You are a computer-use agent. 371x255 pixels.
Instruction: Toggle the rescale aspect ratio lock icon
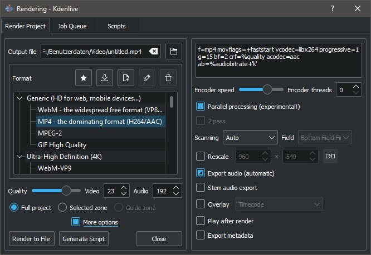pos(330,157)
